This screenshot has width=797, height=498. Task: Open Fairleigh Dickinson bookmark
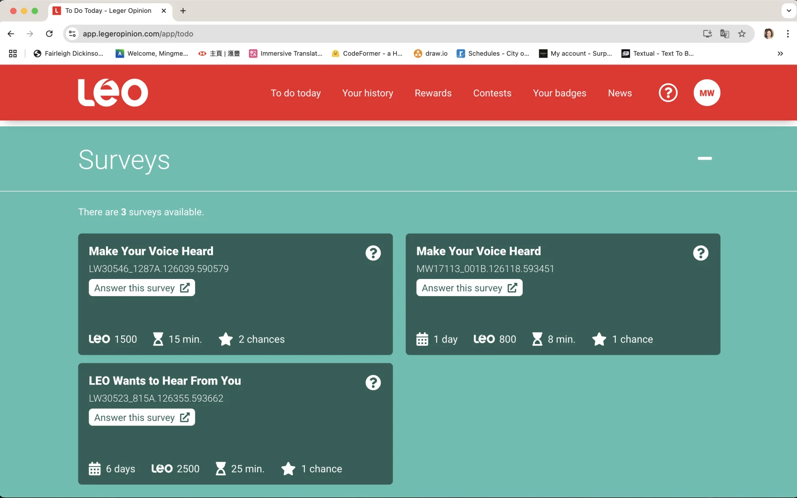[68, 53]
